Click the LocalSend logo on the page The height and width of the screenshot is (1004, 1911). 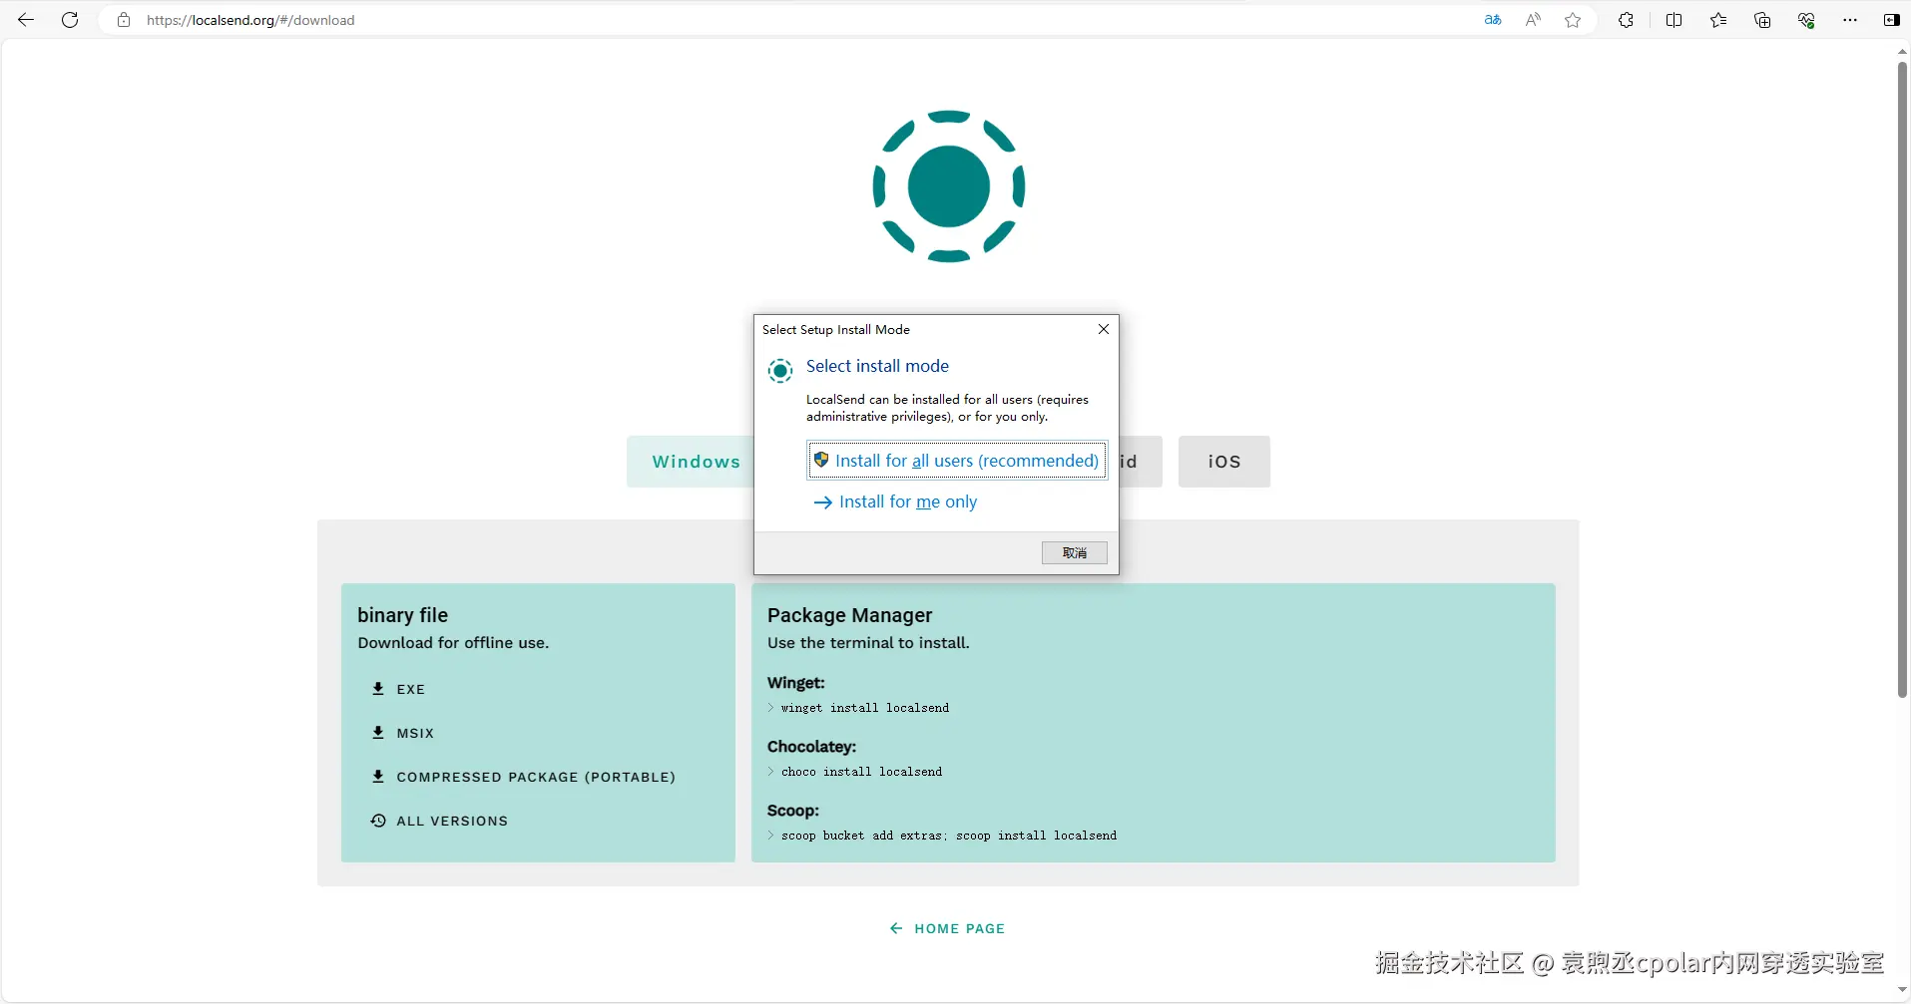coord(949,186)
